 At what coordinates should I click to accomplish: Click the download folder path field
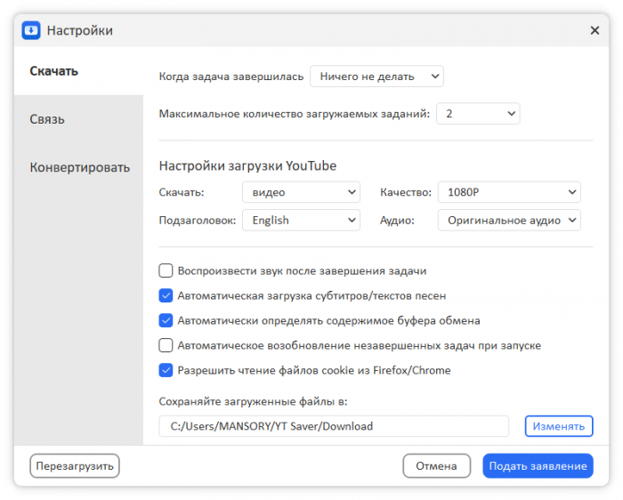pos(334,426)
